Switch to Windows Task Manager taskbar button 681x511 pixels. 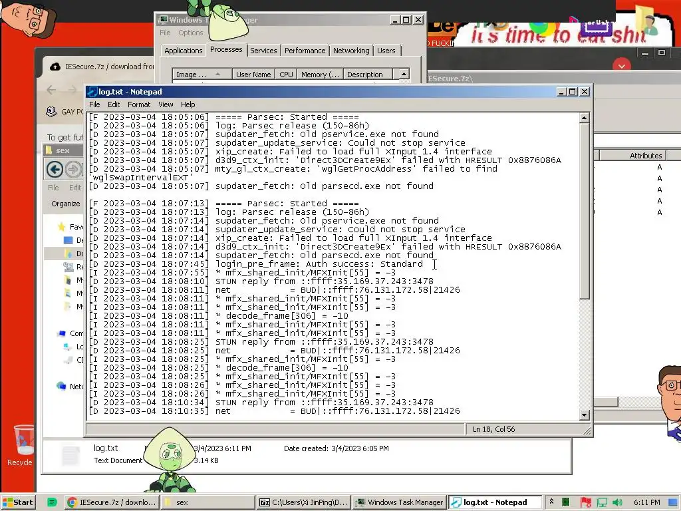tap(400, 502)
